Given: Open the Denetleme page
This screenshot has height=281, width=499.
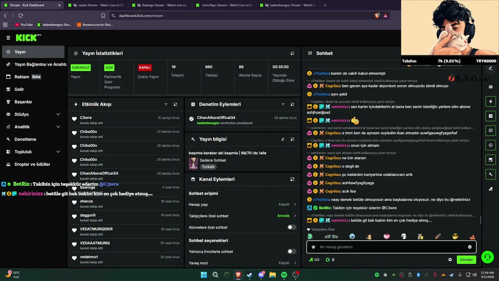Looking at the screenshot, I should (x=33, y=139).
